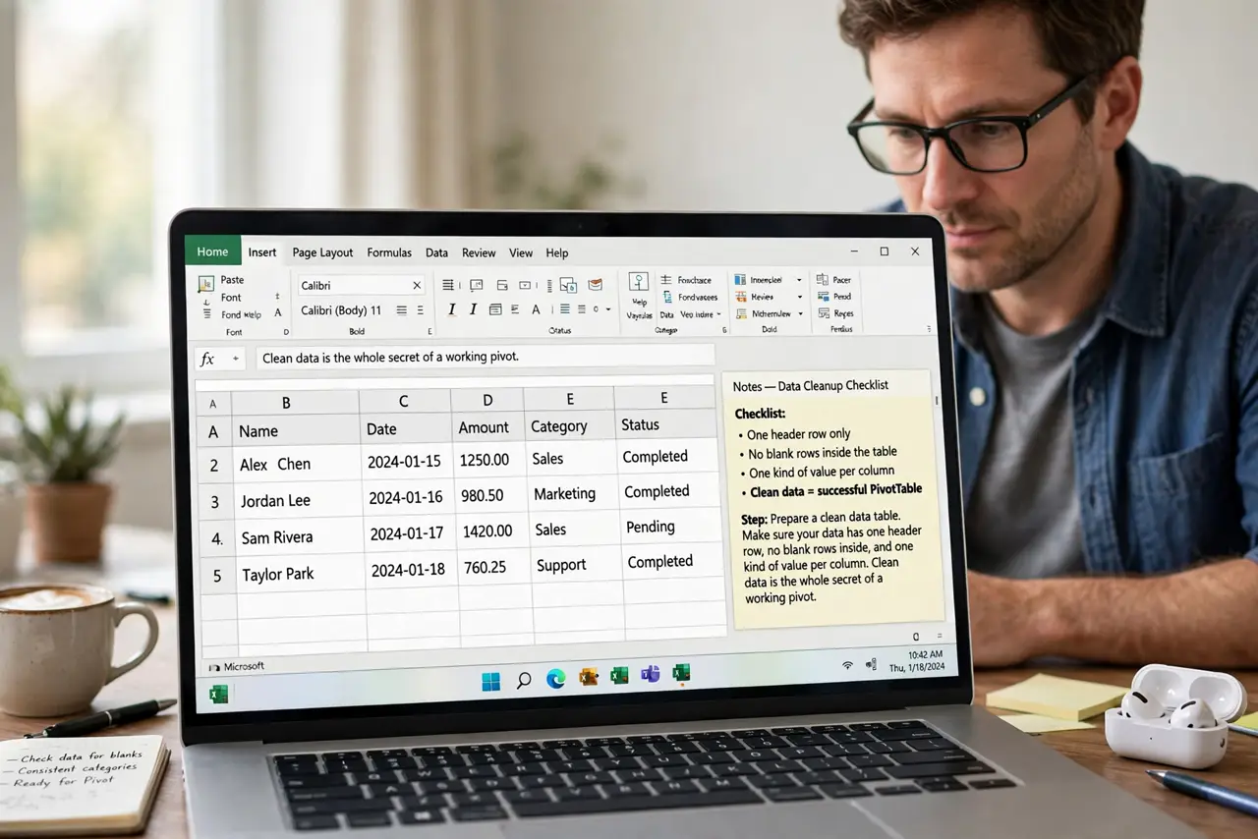Open Microsoft Teams from taskbar
Screen dimensions: 1258x839
(x=650, y=674)
